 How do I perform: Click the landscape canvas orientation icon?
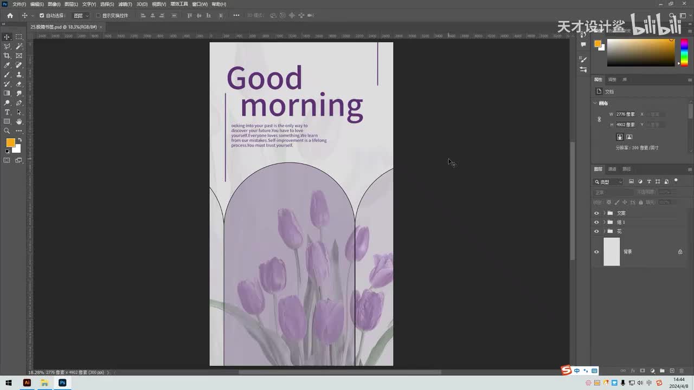pyautogui.click(x=629, y=137)
